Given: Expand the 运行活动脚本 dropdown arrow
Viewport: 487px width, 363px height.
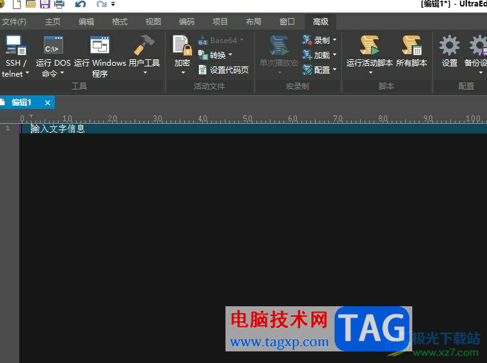Looking at the screenshot, I should coord(370,73).
